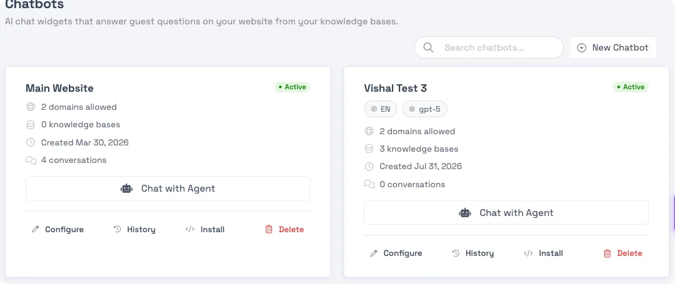Viewport: 675px width, 284px height.
Task: Click Active status badge on Main Website
Action: click(292, 87)
